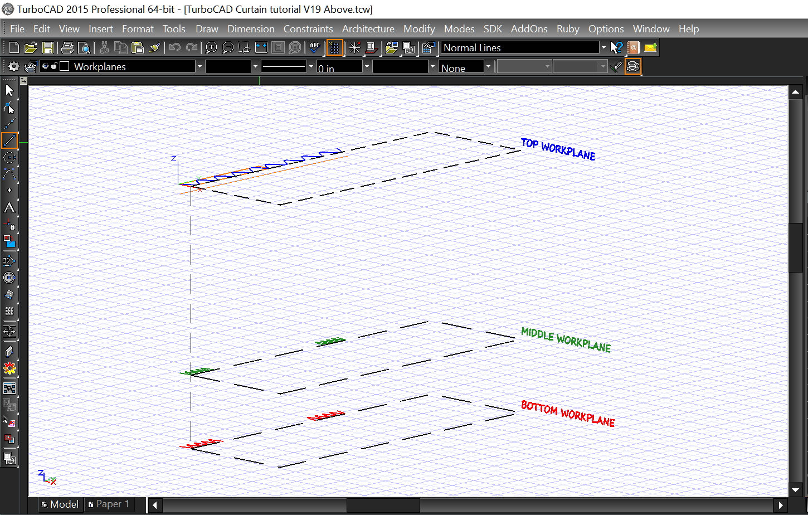808x515 pixels.
Task: Activate the pencil draw-style button
Action: pyautogui.click(x=616, y=67)
